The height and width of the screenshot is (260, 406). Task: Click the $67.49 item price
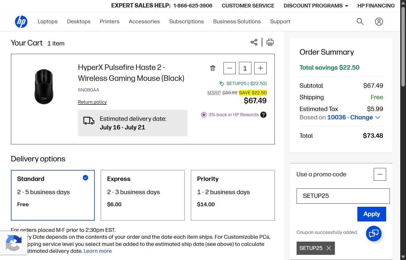pos(255,101)
